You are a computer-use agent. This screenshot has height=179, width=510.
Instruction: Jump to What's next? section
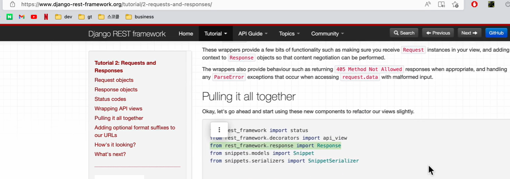(110, 154)
